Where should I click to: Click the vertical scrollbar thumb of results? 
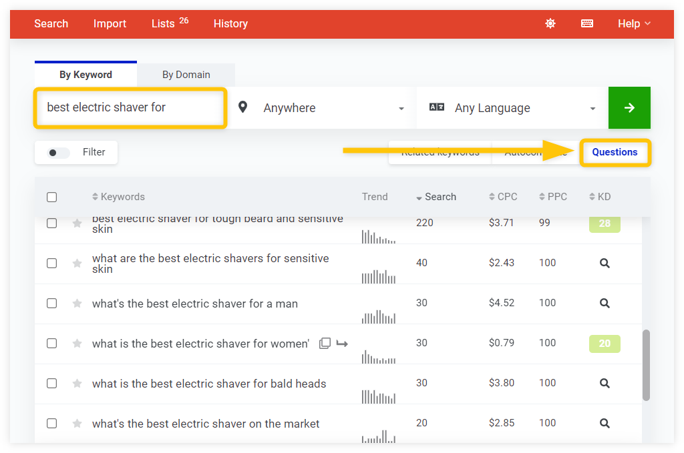[646, 364]
